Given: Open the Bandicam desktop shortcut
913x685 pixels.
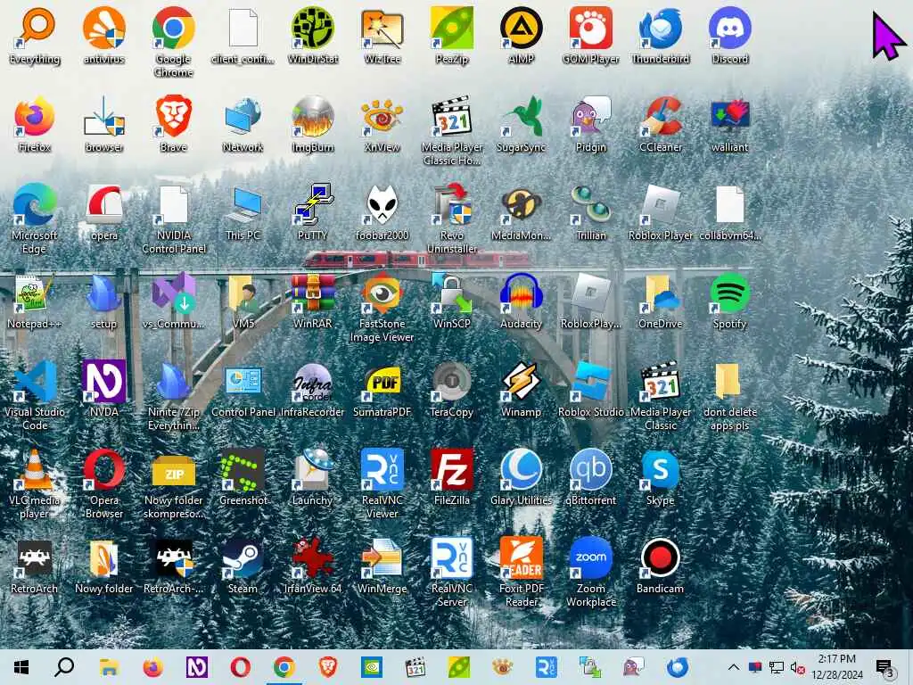Looking at the screenshot, I should 661,565.
